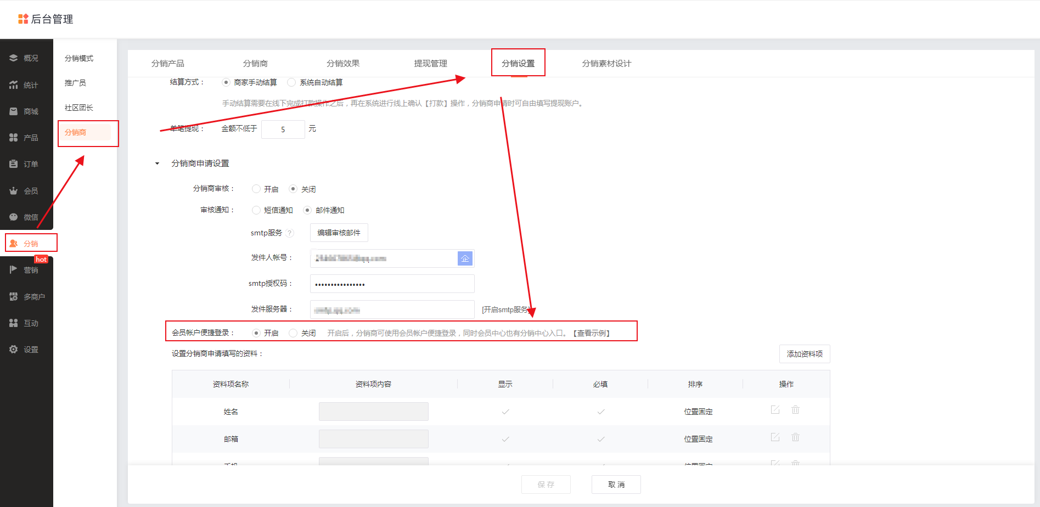This screenshot has height=507, width=1040.
Task: Collapse the 分销商申请设置 section arrow
Action: [158, 164]
